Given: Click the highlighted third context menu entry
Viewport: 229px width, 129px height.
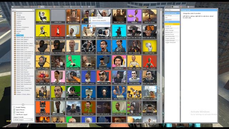Looking at the screenshot, I should (x=99, y=23).
